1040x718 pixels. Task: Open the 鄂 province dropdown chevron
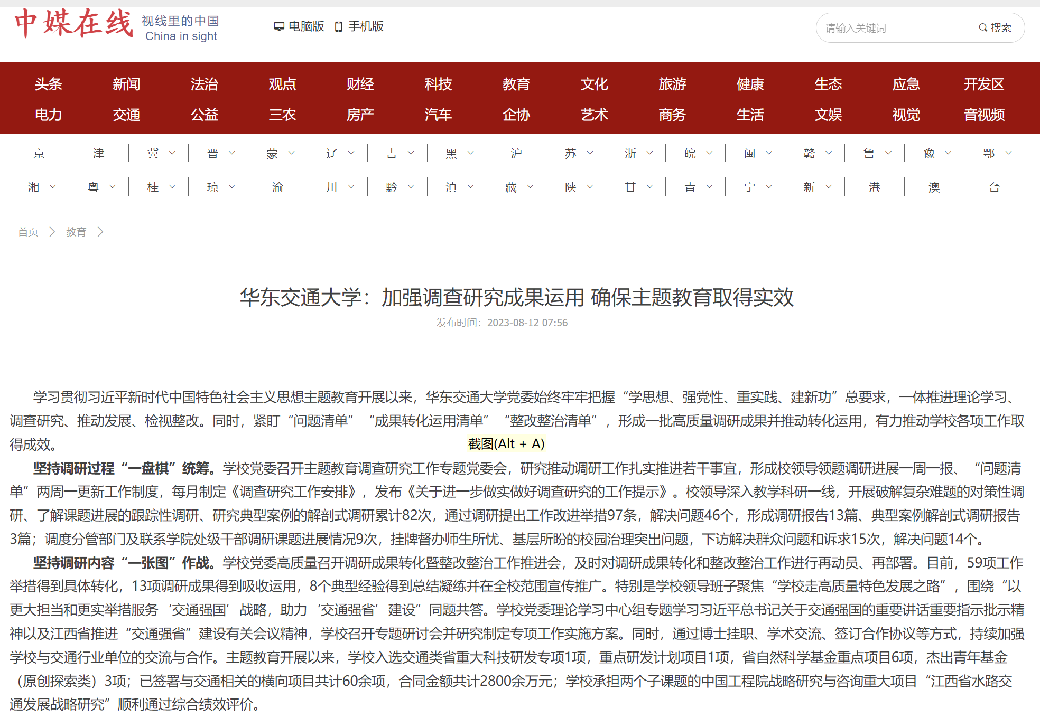[1008, 153]
